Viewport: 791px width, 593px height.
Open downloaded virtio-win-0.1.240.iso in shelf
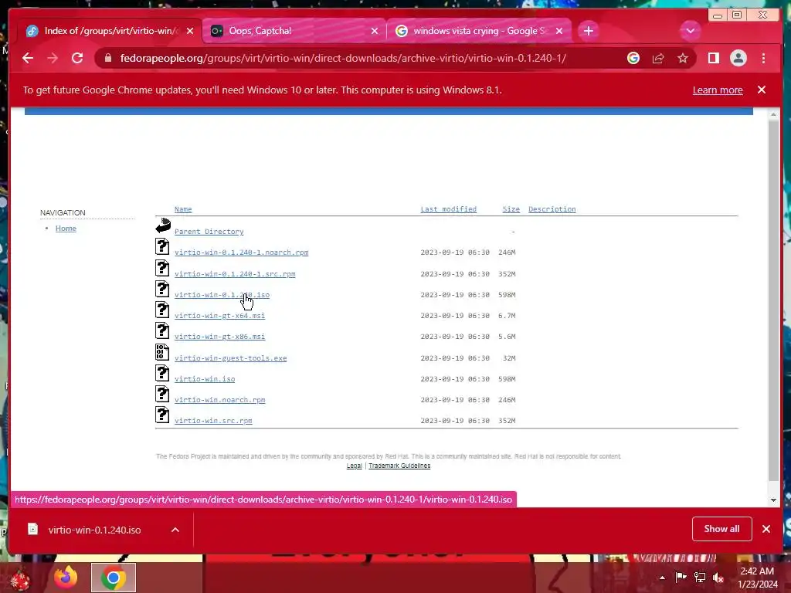[94, 530]
